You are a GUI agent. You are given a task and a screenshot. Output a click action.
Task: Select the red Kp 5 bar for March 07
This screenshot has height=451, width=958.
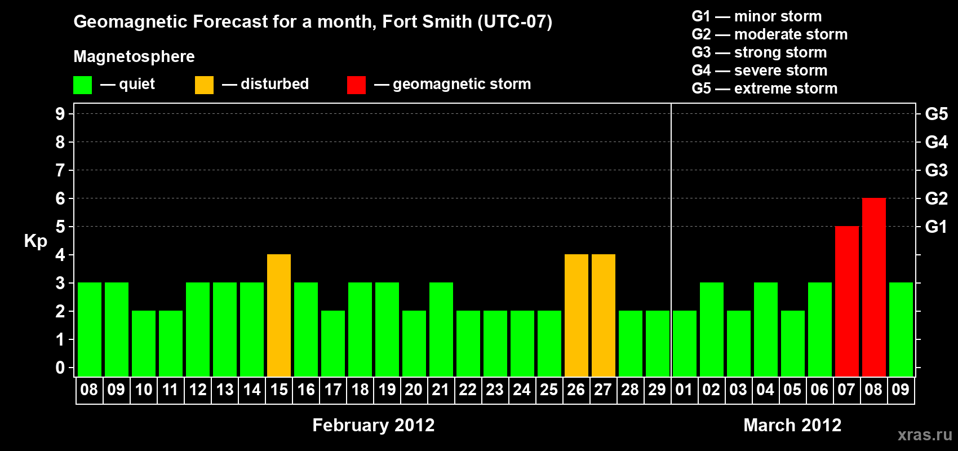(x=847, y=301)
